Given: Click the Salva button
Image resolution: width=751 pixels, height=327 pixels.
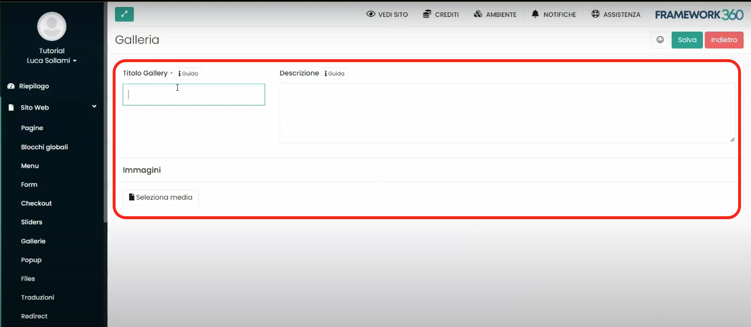Looking at the screenshot, I should [687, 40].
